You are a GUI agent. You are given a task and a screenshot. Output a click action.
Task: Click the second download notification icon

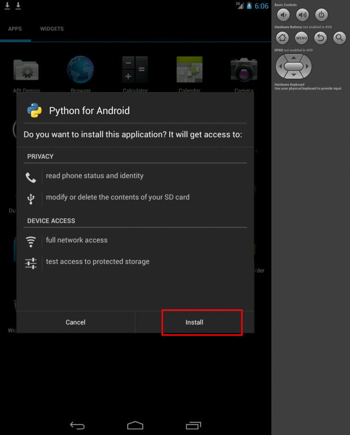pos(18,6)
